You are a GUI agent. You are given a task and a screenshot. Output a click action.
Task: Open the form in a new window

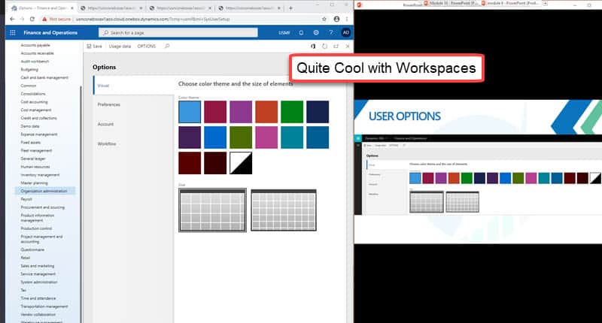click(x=336, y=46)
